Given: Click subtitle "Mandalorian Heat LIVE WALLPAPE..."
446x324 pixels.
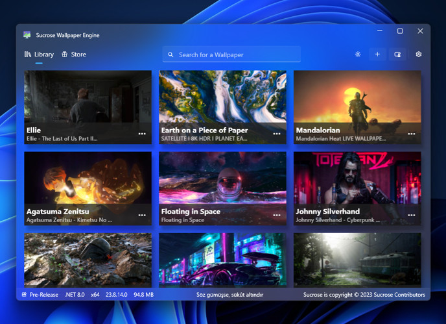Looking at the screenshot, I should click(341, 139).
